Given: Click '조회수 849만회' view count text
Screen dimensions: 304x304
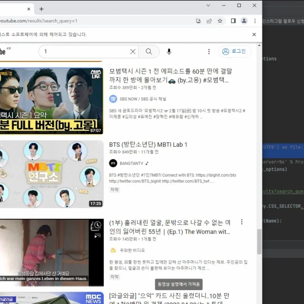Looking at the screenshot, I should point(123,152).
